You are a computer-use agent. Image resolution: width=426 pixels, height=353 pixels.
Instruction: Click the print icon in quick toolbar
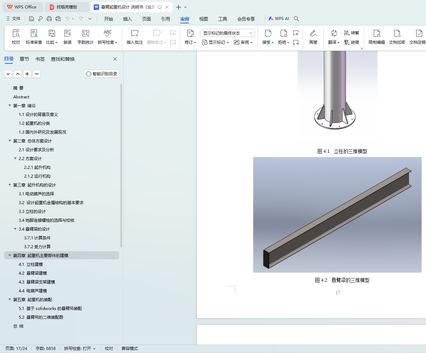[x=49, y=19]
